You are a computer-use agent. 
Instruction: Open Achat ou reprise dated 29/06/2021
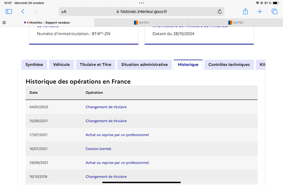click(117, 163)
